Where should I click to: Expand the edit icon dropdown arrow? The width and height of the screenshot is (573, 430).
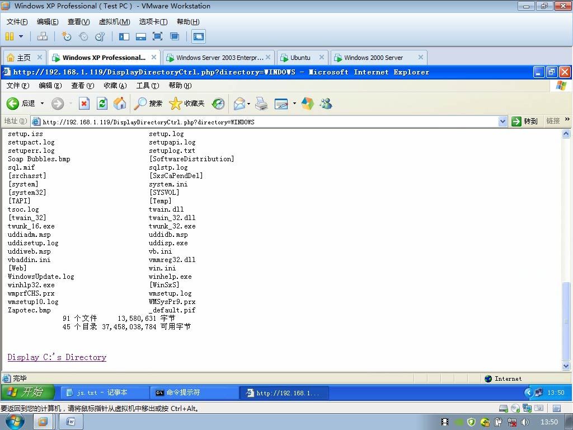pyautogui.click(x=294, y=104)
